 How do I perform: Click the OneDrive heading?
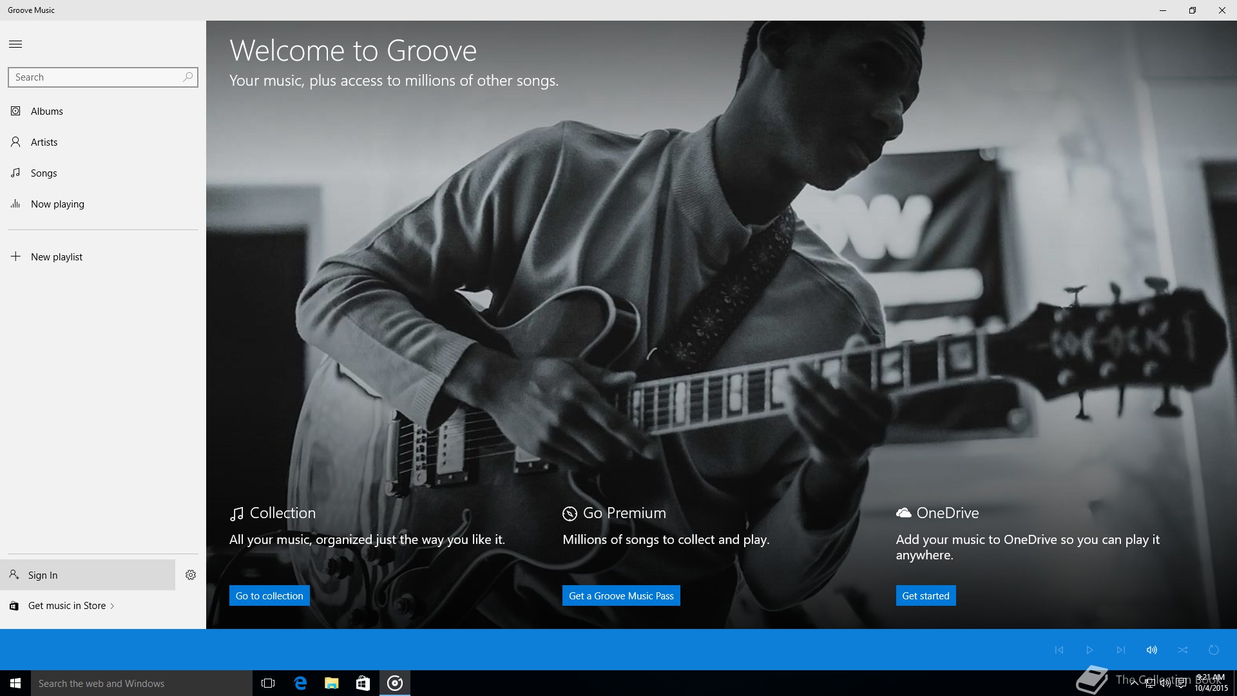tap(948, 513)
